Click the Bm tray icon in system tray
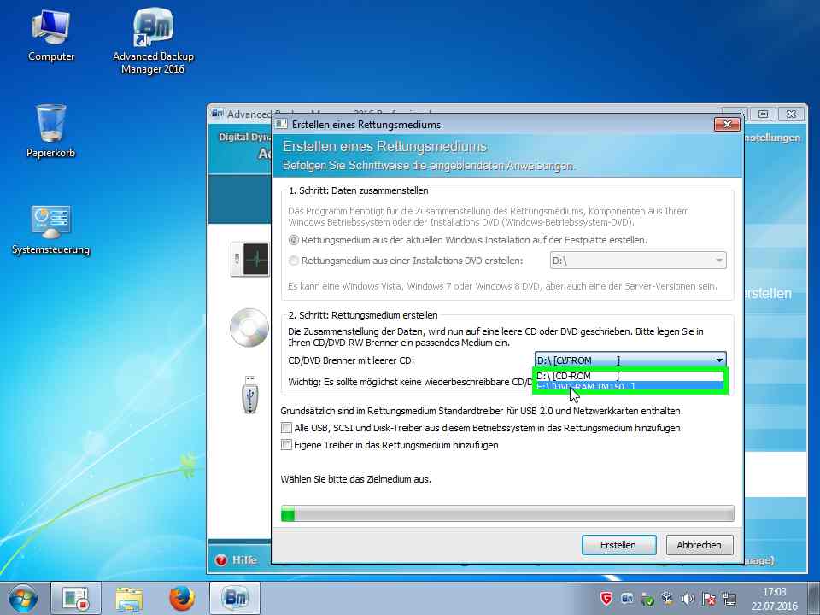Image resolution: width=820 pixels, height=615 pixels. point(627,598)
